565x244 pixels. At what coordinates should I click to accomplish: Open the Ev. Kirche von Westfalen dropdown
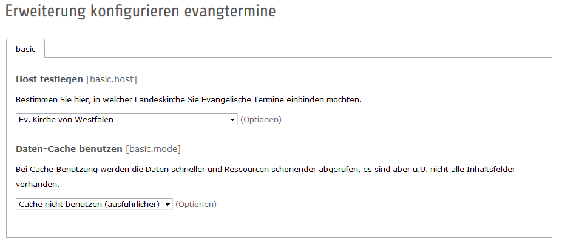tap(126, 120)
